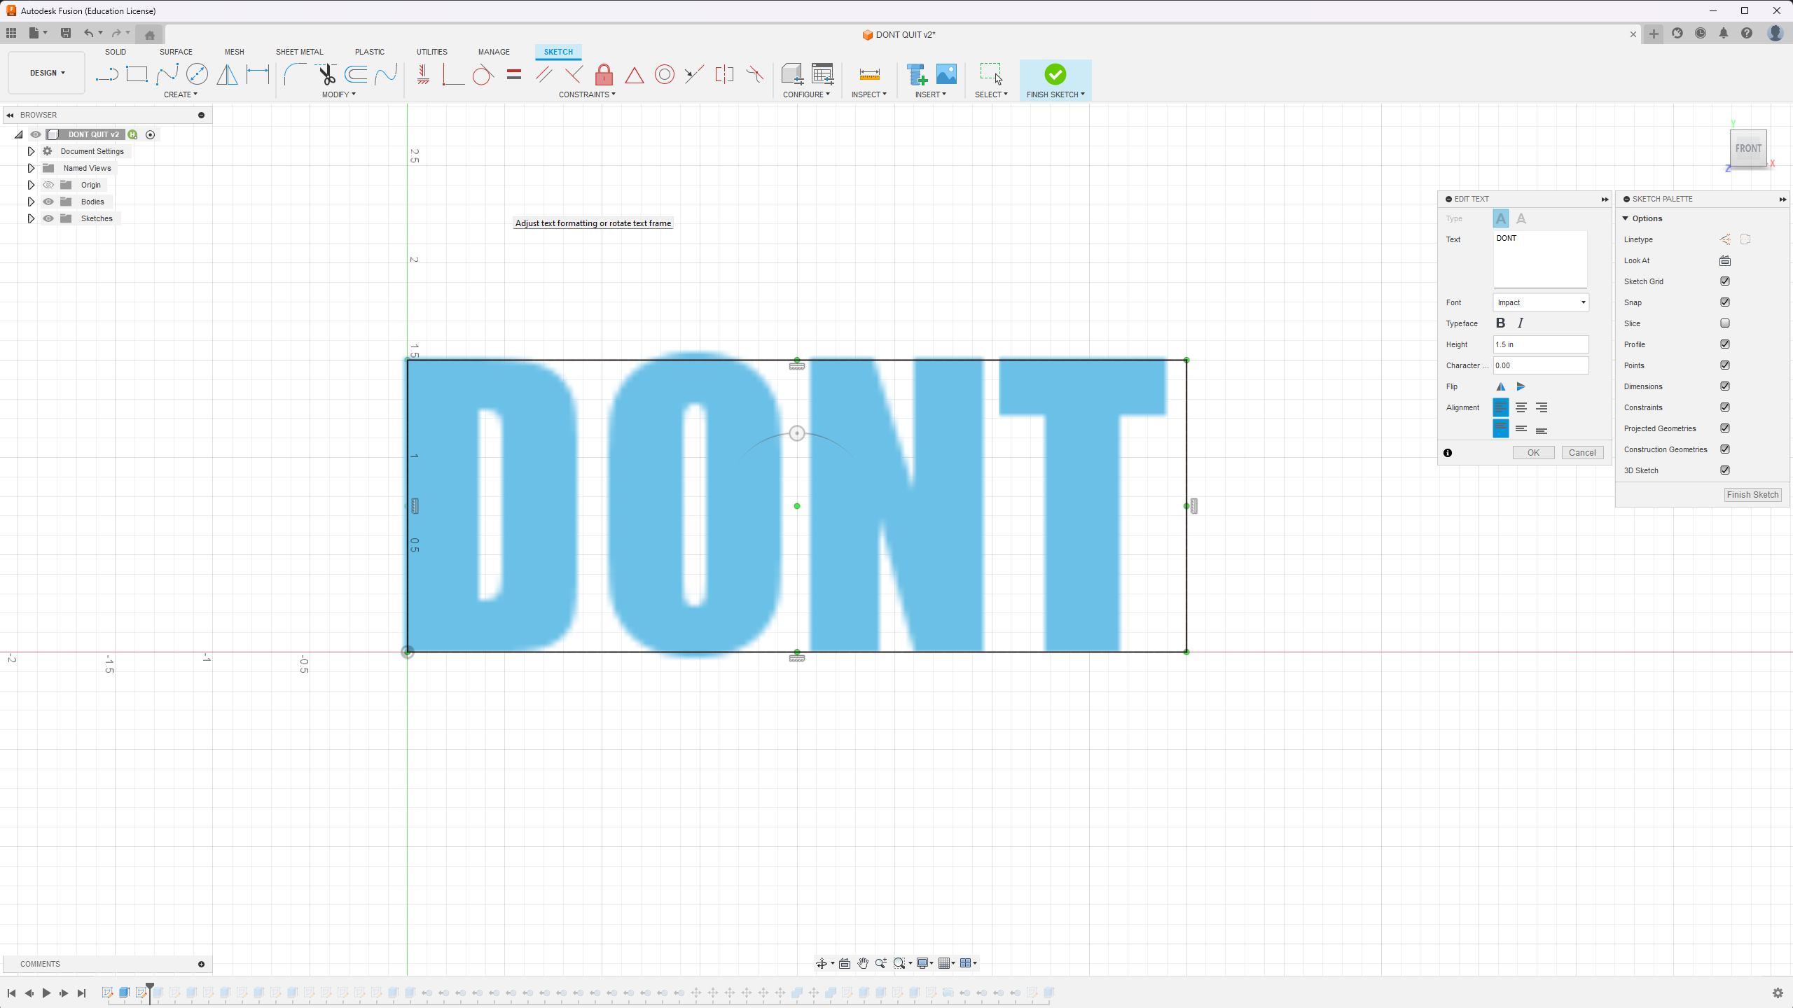Switch to the SURFACE tab
Image resolution: width=1793 pixels, height=1008 pixels.
coord(176,52)
